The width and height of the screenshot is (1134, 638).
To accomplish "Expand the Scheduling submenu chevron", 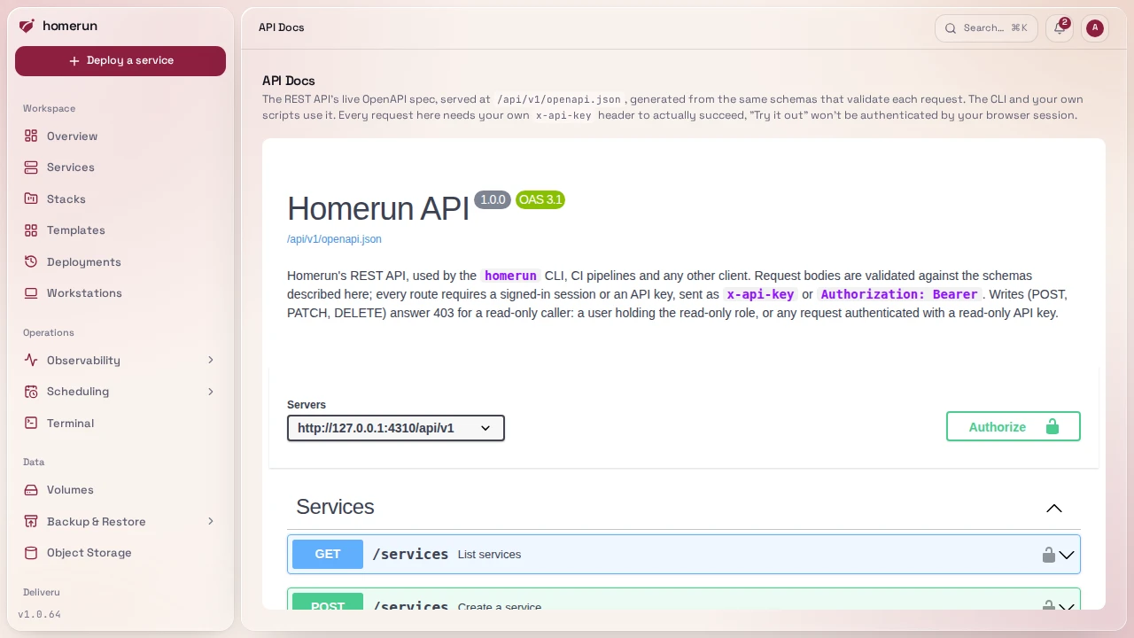I will [211, 392].
